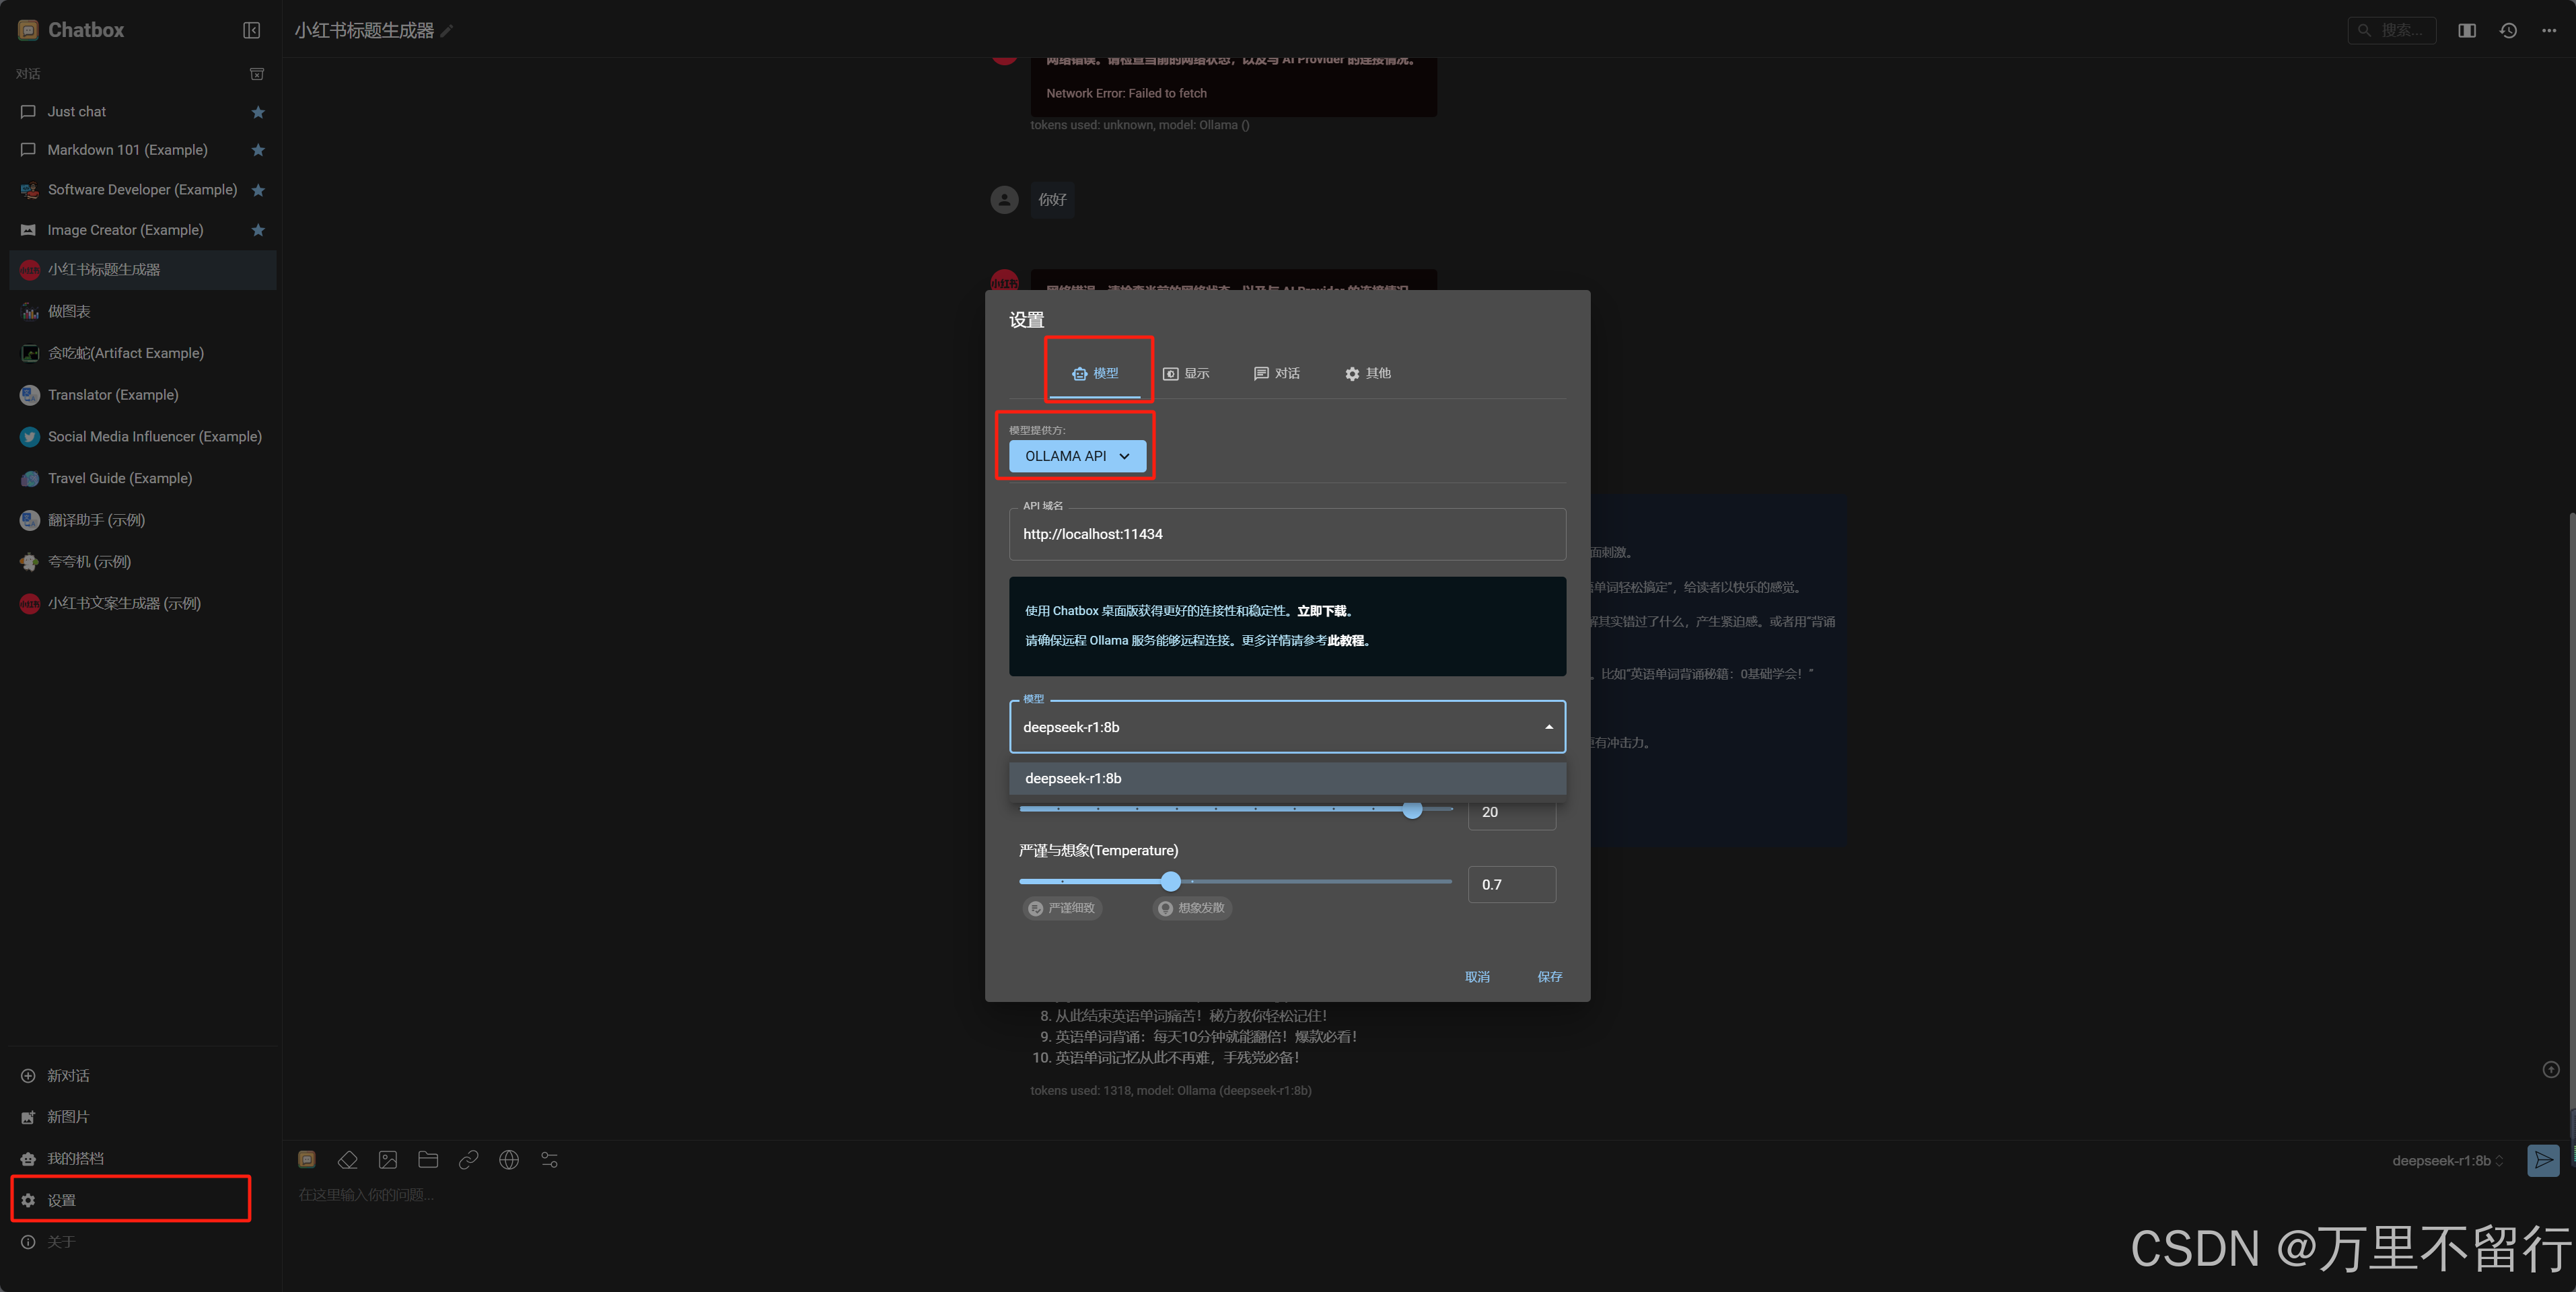
Task: Click the attach folder icon
Action: point(428,1160)
